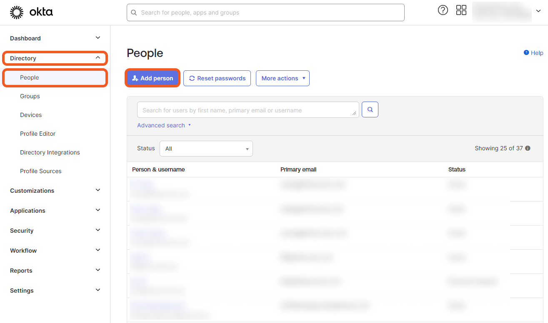Select Groups in the sidebar
The height and width of the screenshot is (323, 548).
(30, 96)
